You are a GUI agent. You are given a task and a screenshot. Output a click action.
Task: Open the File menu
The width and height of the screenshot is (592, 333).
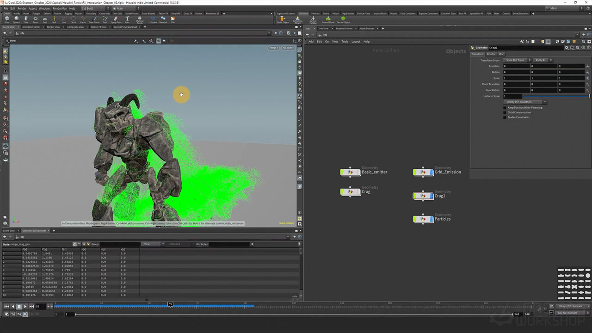[x=6, y=8]
